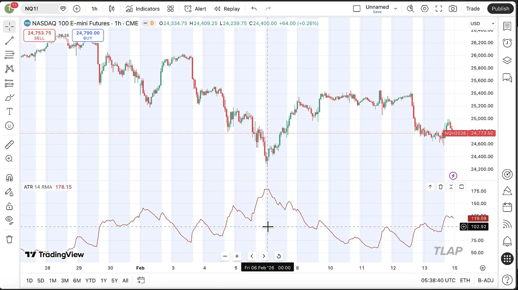Open the watchlist panel
The image size is (518, 290).
click(507, 26)
